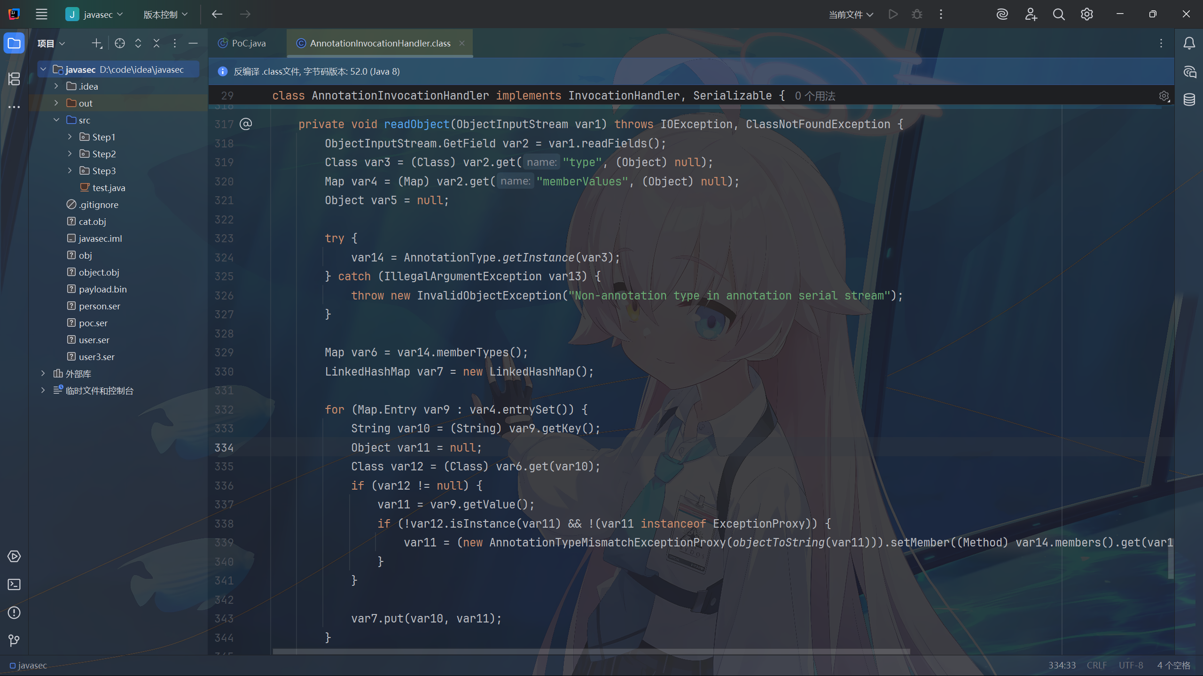Open editor tabs options menu
The width and height of the screenshot is (1203, 676).
(1161, 43)
